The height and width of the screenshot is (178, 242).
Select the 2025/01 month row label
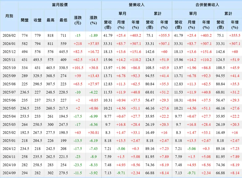point(9,141)
